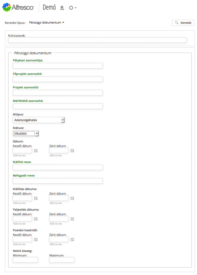Click into Befogadó neve field
The image size is (197, 275).
58,181
